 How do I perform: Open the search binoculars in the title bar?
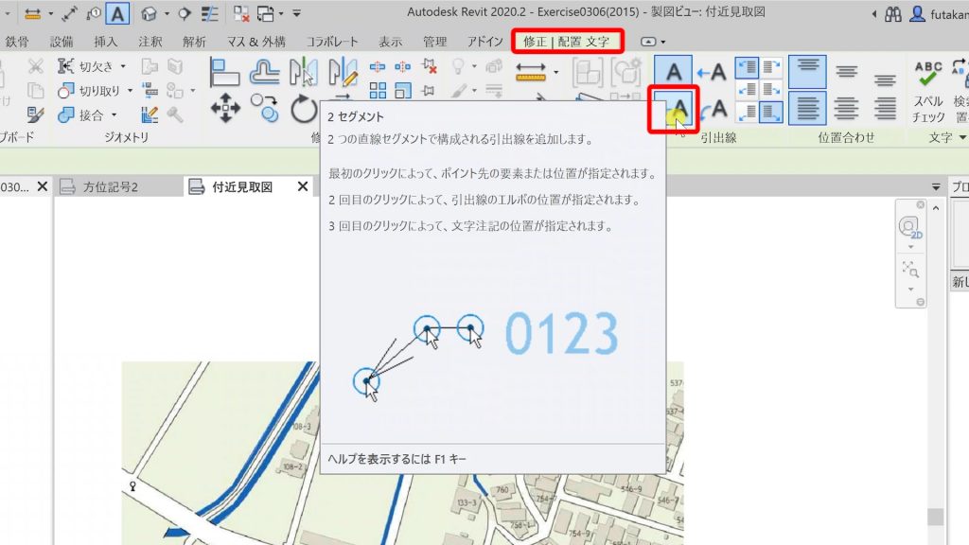(x=893, y=15)
